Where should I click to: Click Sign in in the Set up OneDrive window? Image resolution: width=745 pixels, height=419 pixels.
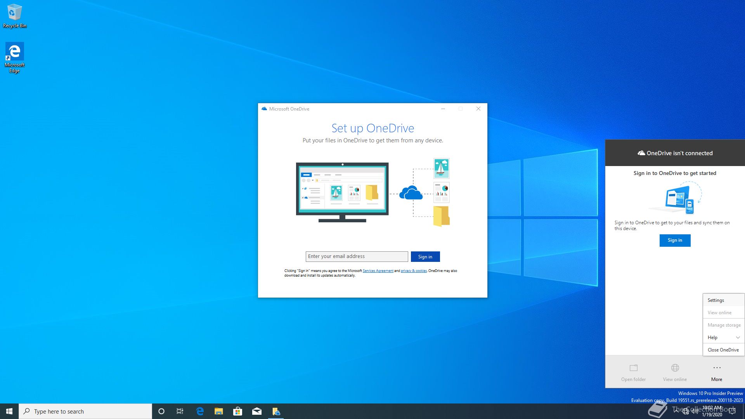425,257
